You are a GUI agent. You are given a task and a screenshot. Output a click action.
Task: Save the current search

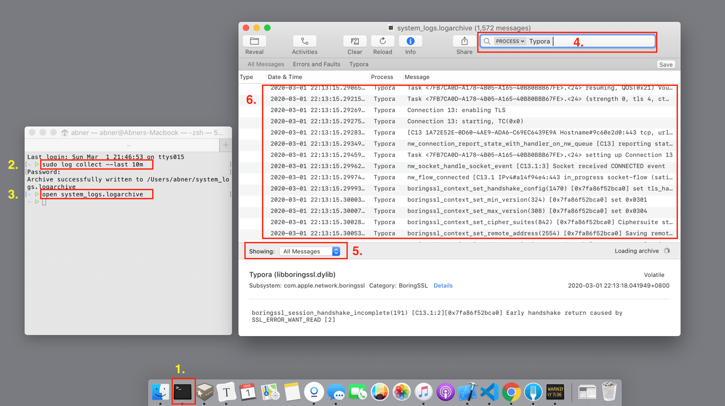[x=666, y=65]
